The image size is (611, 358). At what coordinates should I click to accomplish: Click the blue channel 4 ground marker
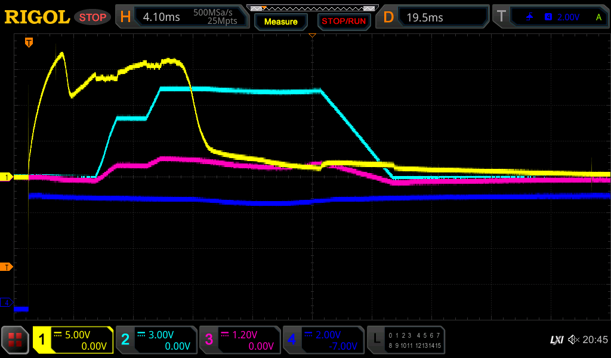point(7,303)
